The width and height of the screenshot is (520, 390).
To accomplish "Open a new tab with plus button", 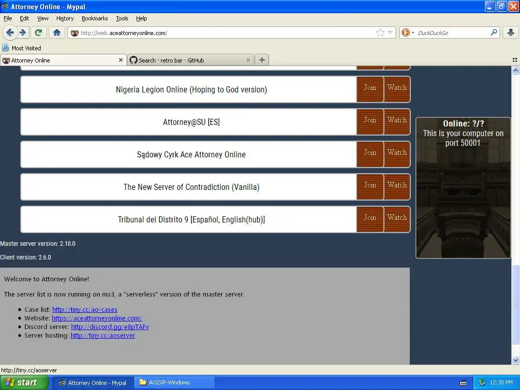I will 262,60.
